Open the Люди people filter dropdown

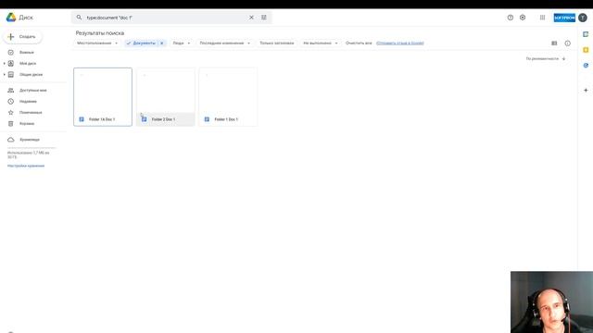[182, 43]
